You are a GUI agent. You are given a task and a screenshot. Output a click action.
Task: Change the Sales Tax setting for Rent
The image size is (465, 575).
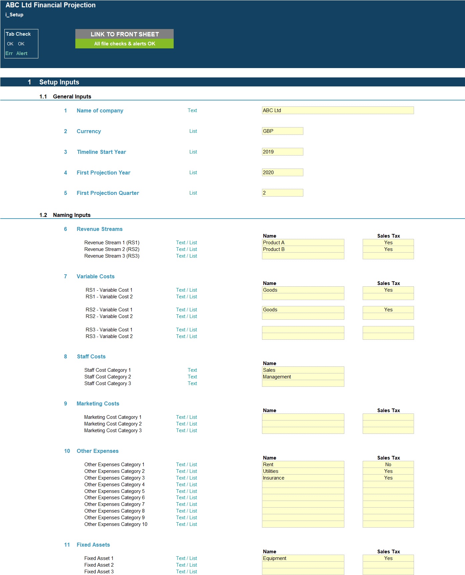click(x=388, y=465)
